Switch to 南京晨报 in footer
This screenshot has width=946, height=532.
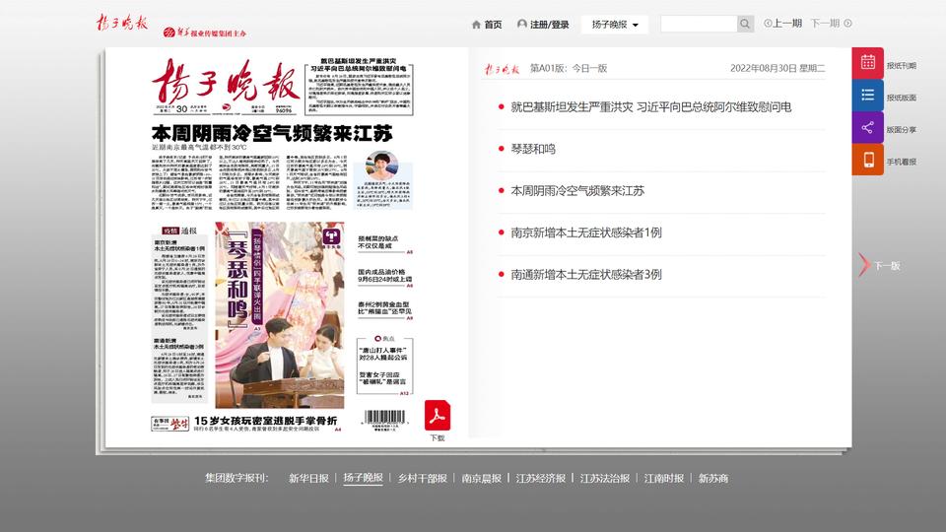[482, 479]
